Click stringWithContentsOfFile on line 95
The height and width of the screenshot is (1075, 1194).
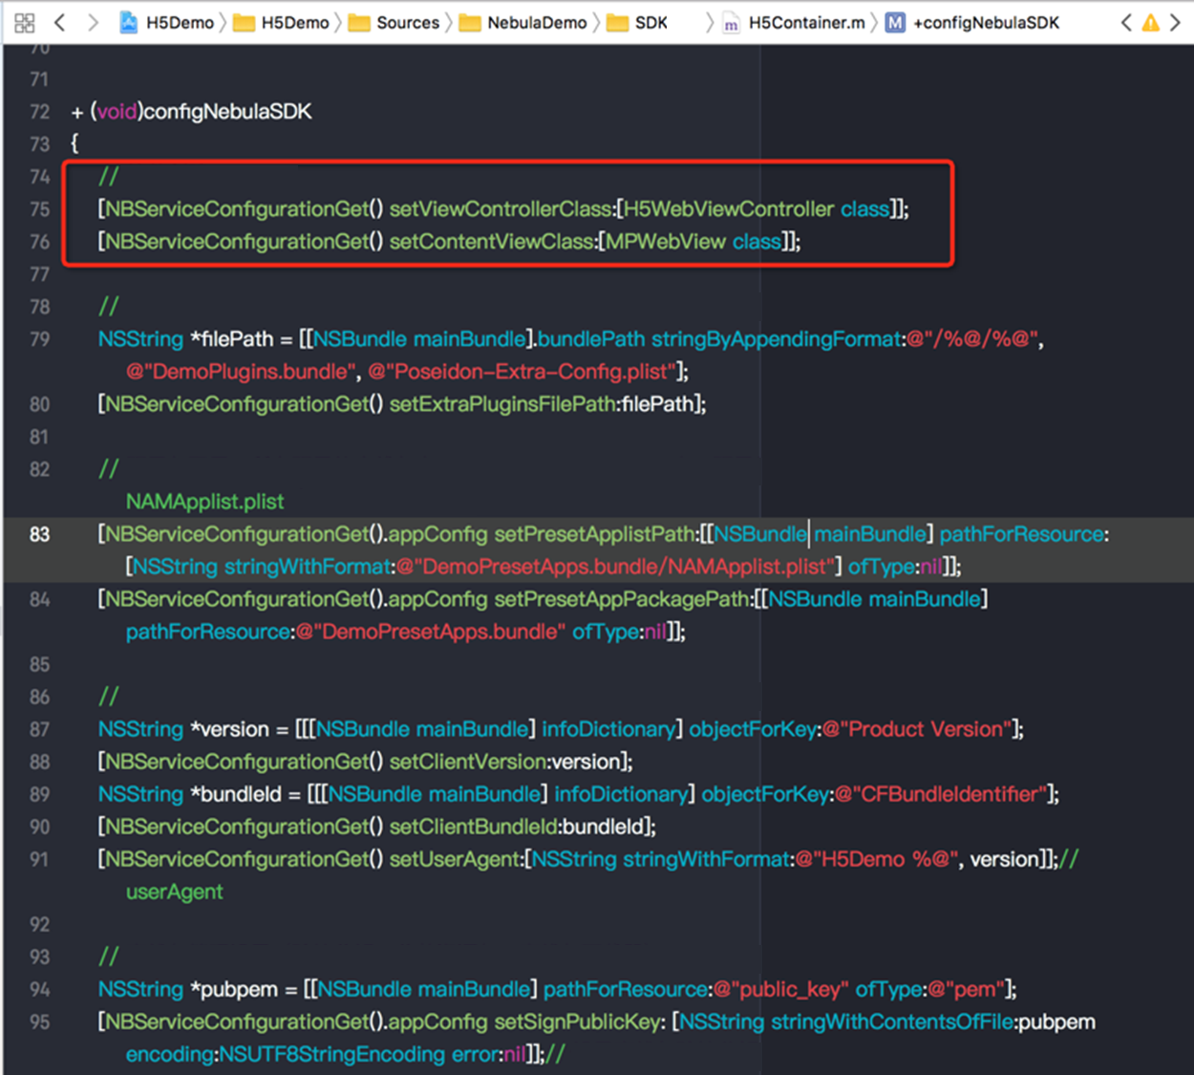coord(891,1021)
